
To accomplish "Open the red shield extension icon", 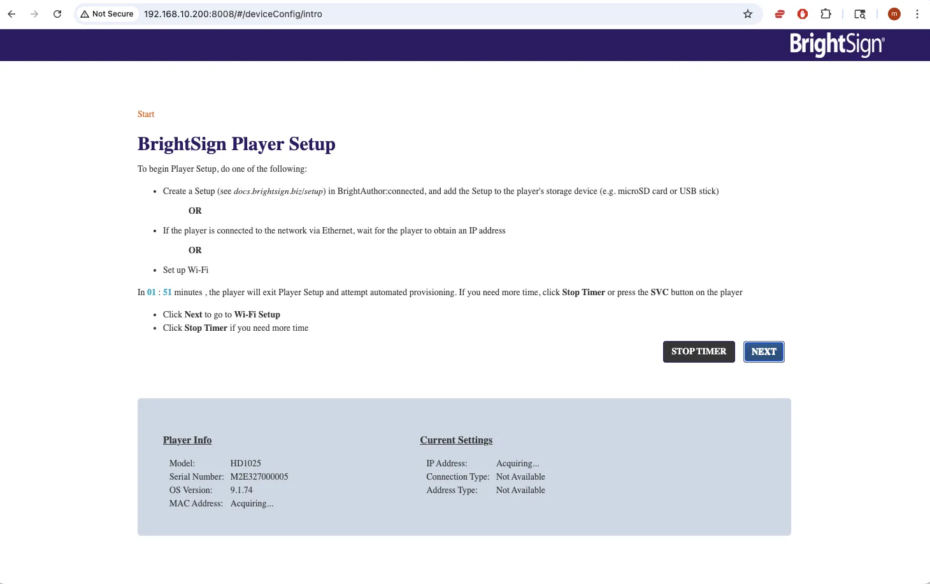I will (x=803, y=14).
